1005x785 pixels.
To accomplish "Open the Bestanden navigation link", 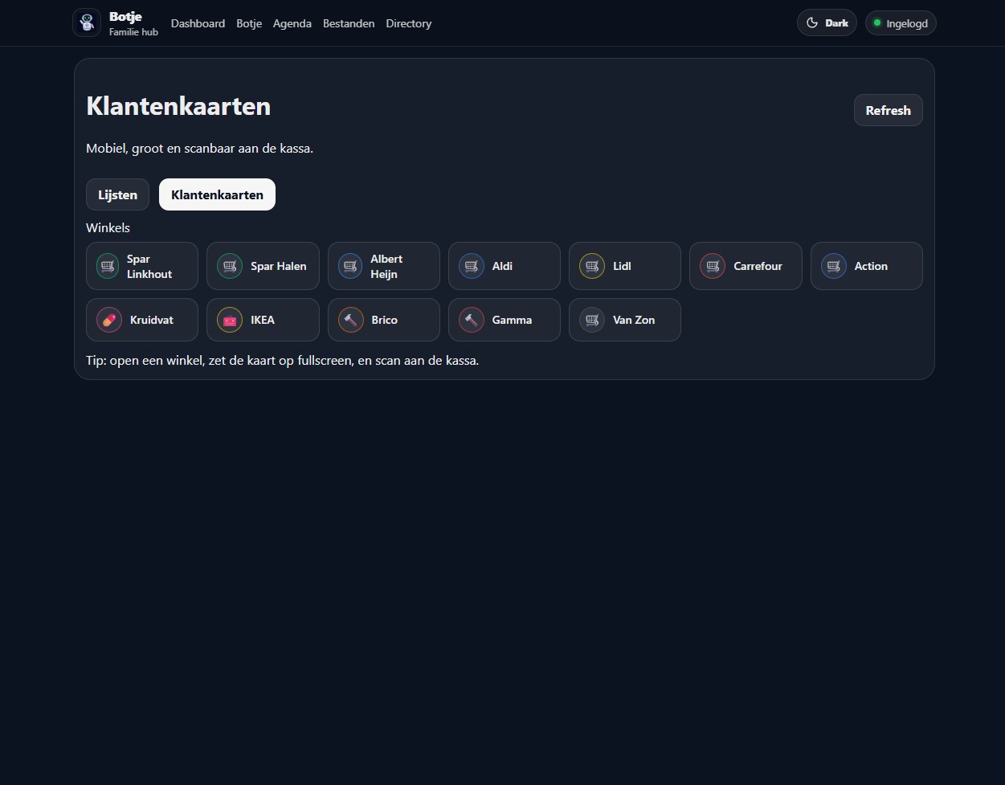I will 349,23.
